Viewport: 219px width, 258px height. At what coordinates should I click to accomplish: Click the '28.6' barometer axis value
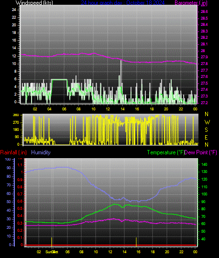tap(204, 11)
